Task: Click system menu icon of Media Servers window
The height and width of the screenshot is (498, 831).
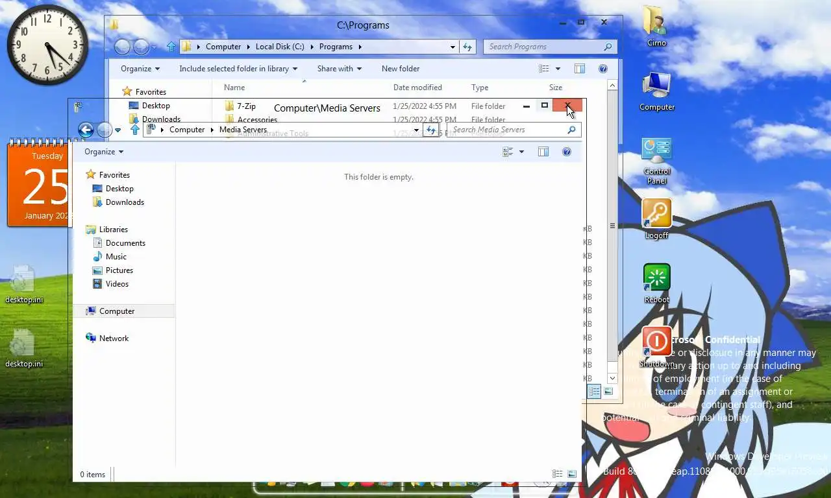Action: click(79, 107)
